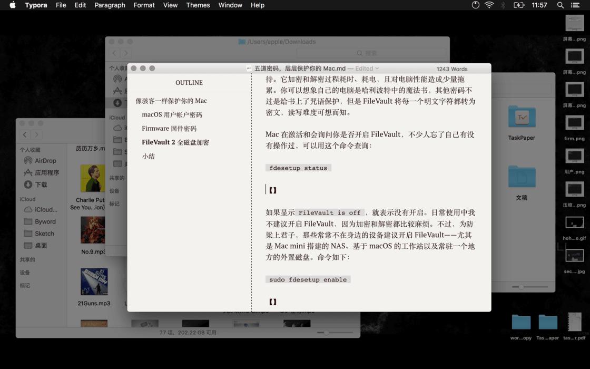Viewport: 590px width, 369px height.
Task: Open the Paragraph menu
Action: pos(110,5)
